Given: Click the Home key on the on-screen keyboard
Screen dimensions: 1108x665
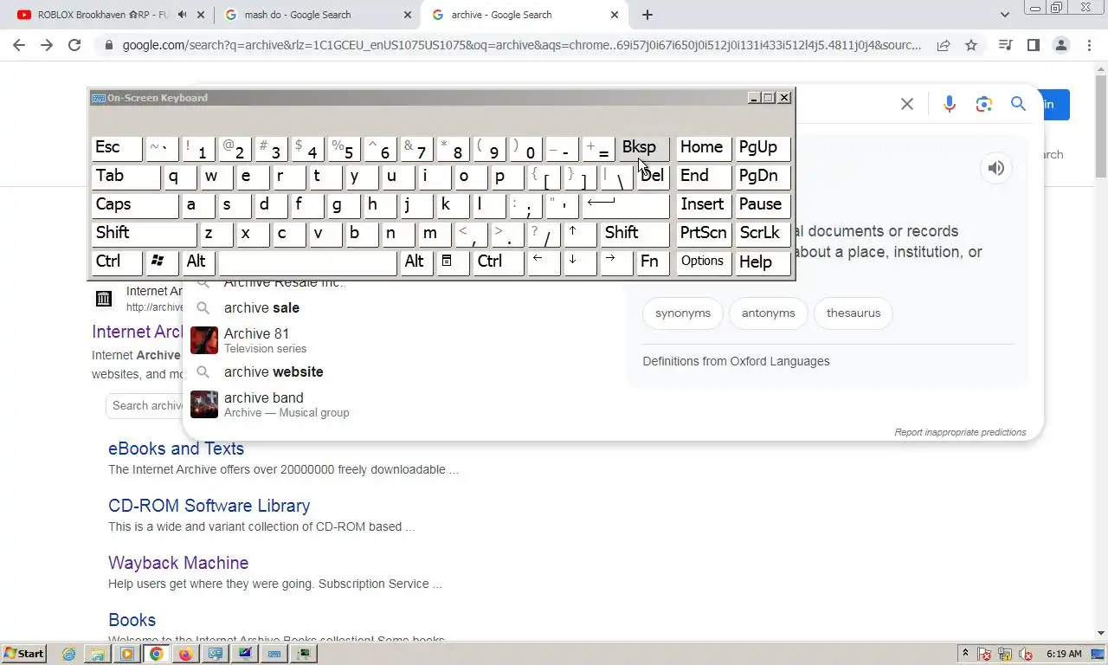Looking at the screenshot, I should tap(704, 148).
